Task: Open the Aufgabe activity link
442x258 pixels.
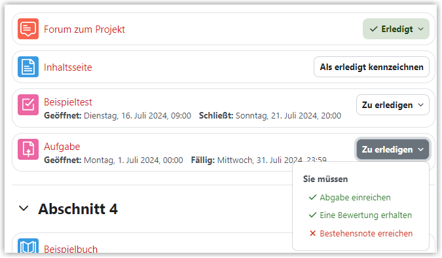Action: click(62, 146)
